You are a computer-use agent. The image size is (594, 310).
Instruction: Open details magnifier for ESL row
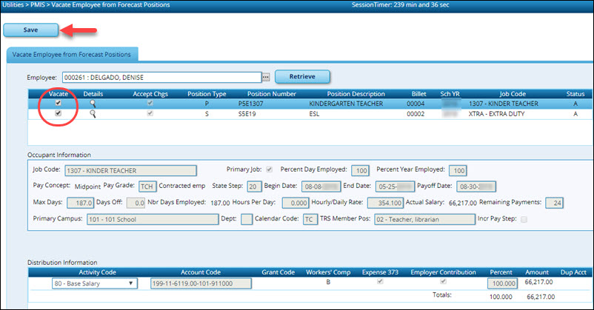[x=93, y=114]
